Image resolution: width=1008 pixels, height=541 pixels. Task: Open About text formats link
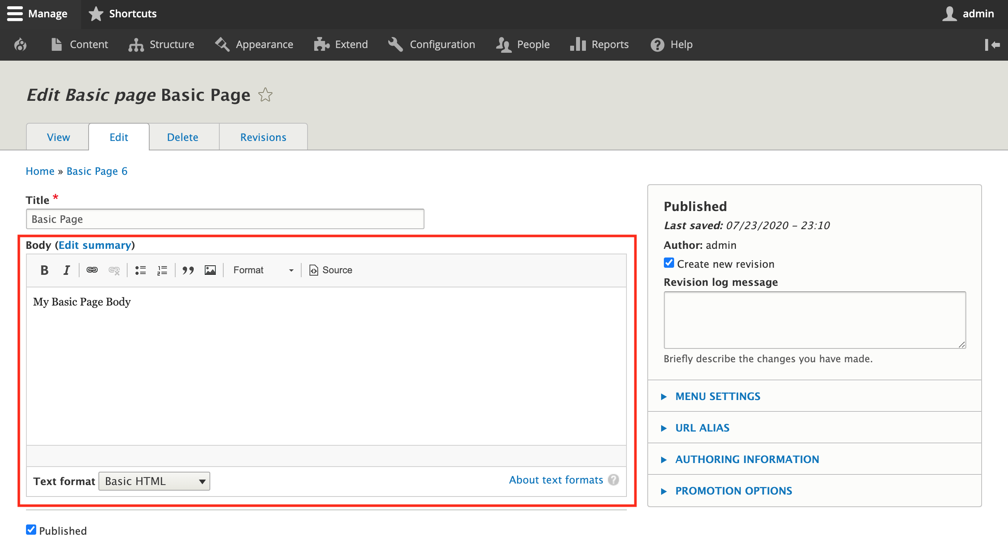pos(556,480)
